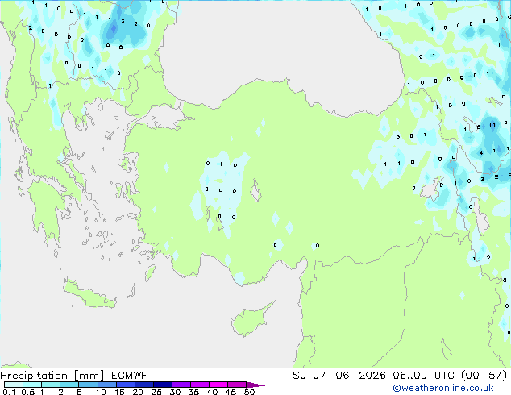Screen dimensions: 511x395
Task: Click the ECMWF model label
Action: [x=130, y=376]
